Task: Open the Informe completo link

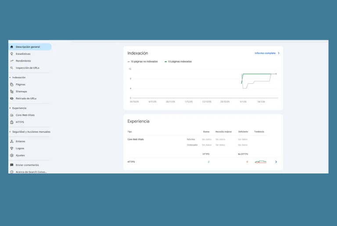Action: click(x=266, y=53)
